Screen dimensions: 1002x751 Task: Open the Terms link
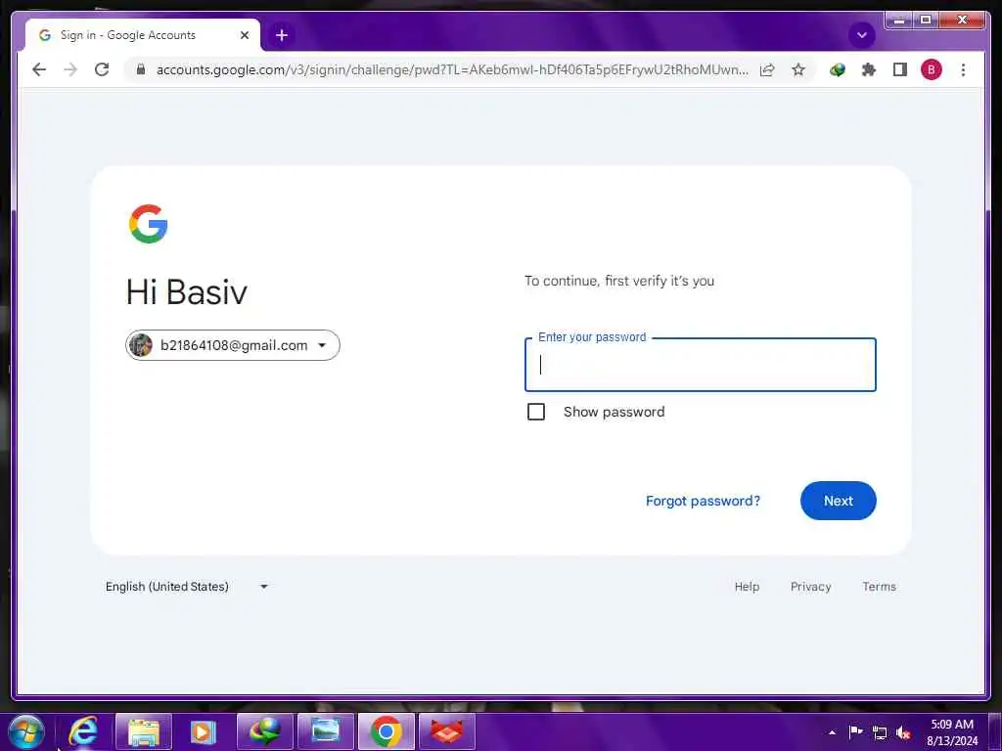pos(879,587)
